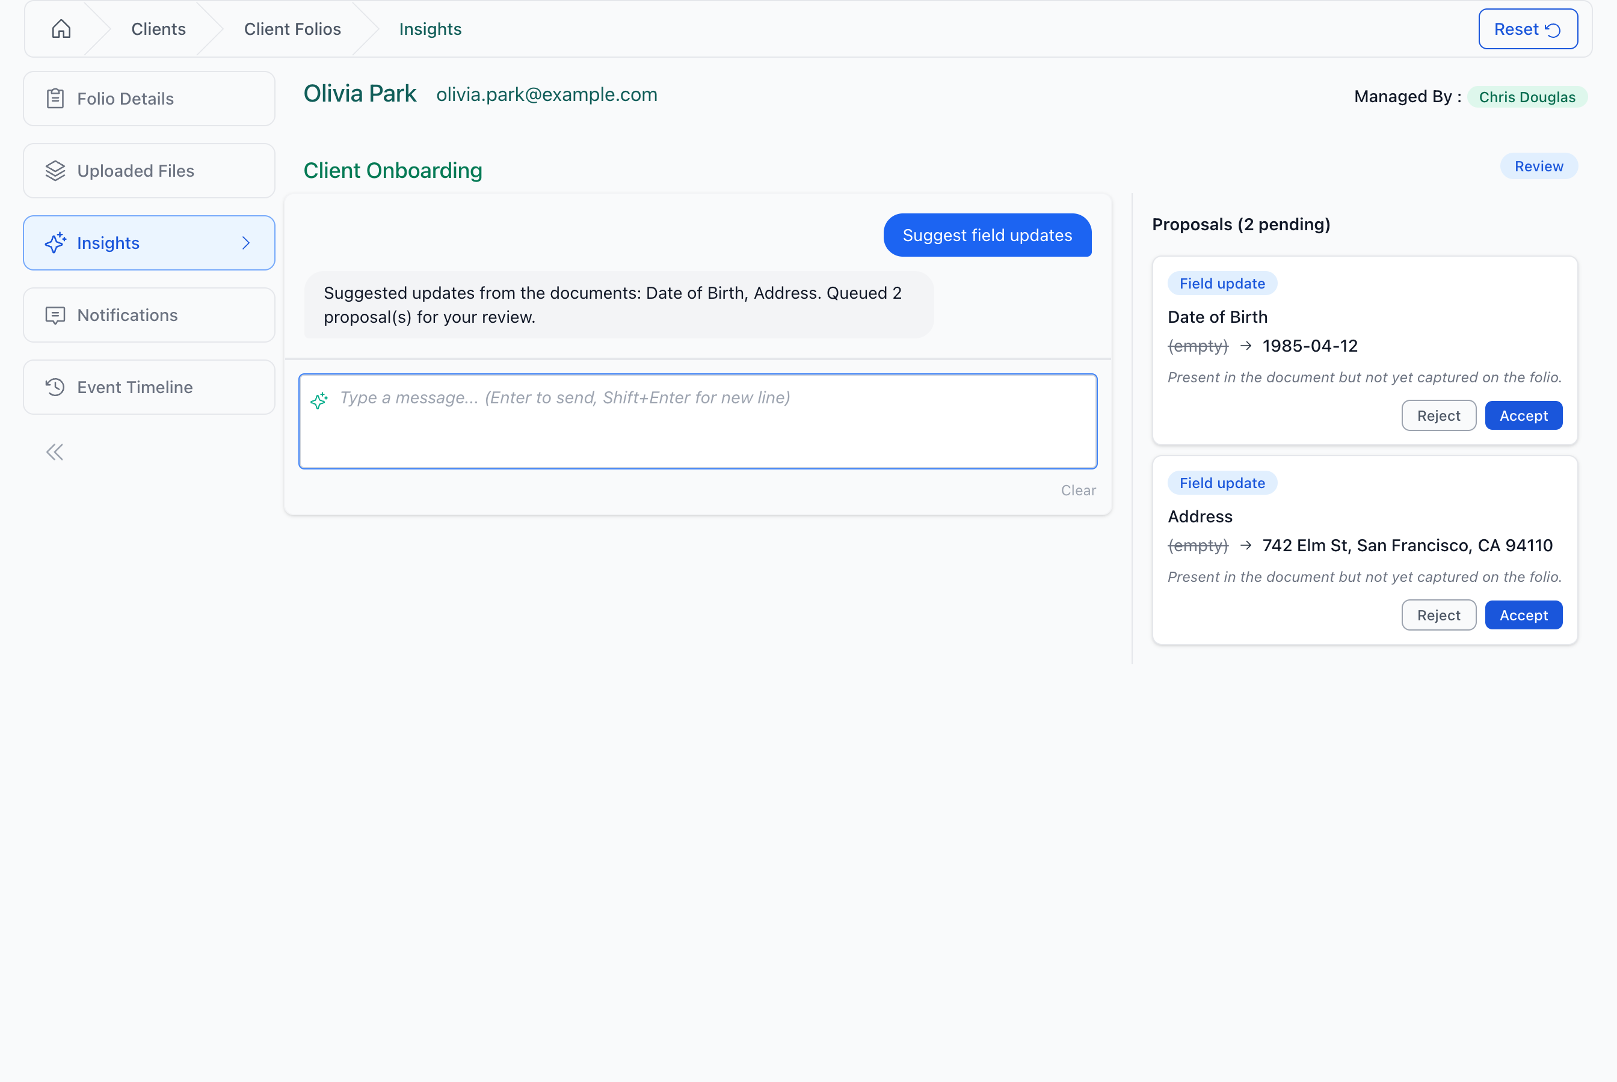Open Clients breadcrumb
Screen dimensions: 1617x1082
tap(158, 29)
